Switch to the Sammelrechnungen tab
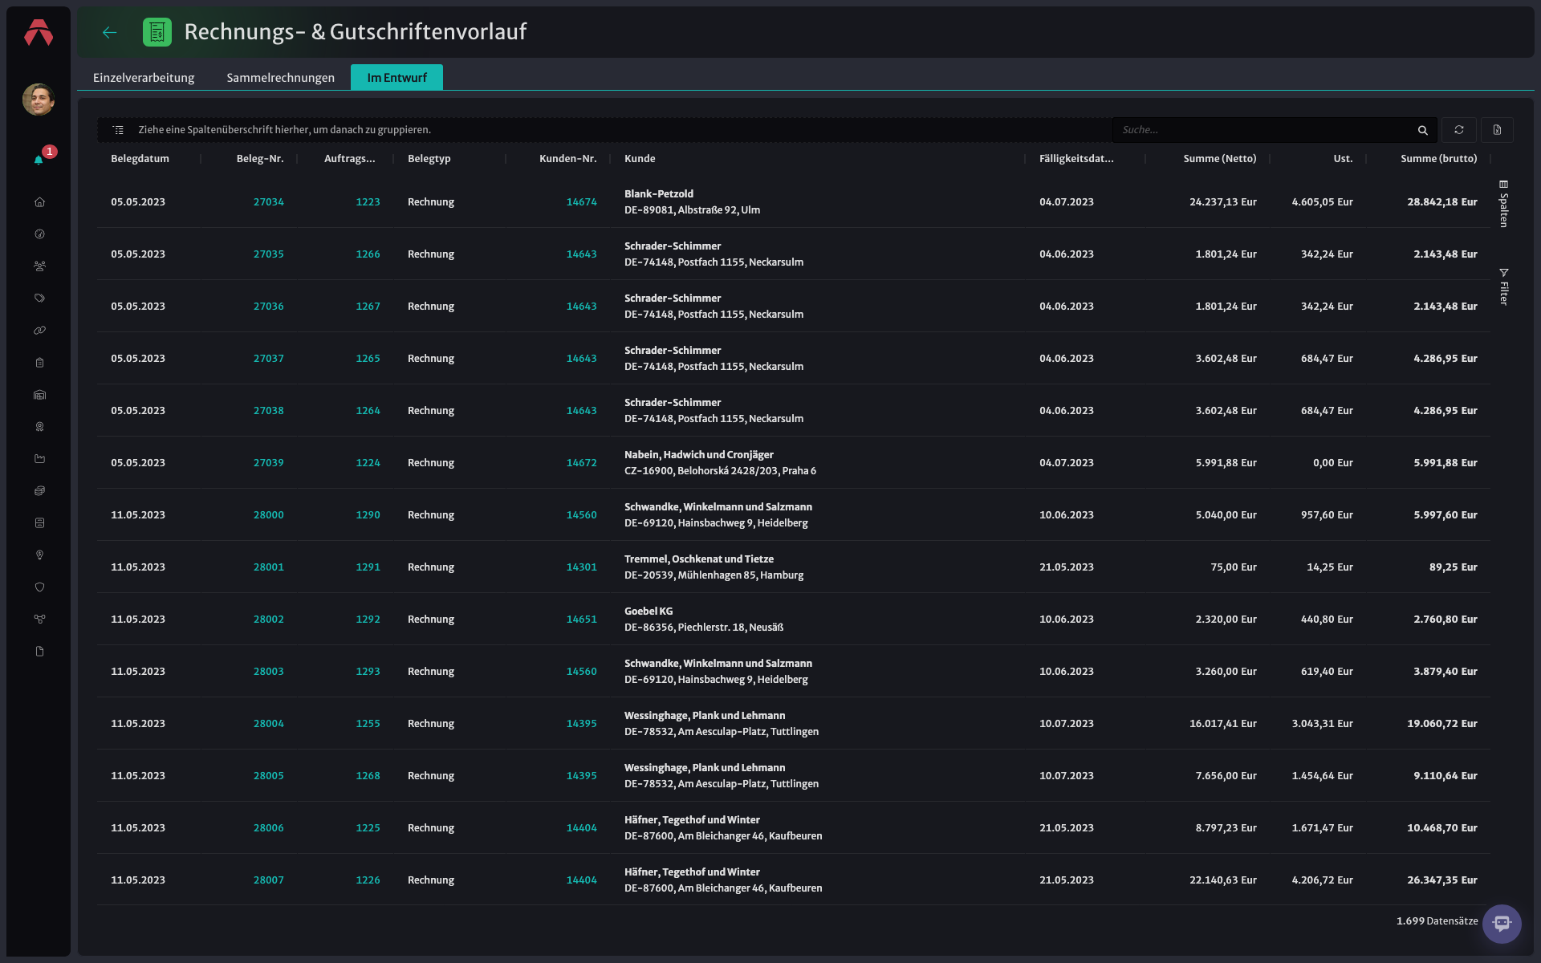Viewport: 1541px width, 963px height. pos(281,78)
